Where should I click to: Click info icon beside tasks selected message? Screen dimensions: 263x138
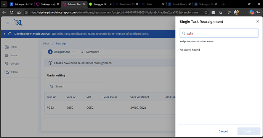50,63
